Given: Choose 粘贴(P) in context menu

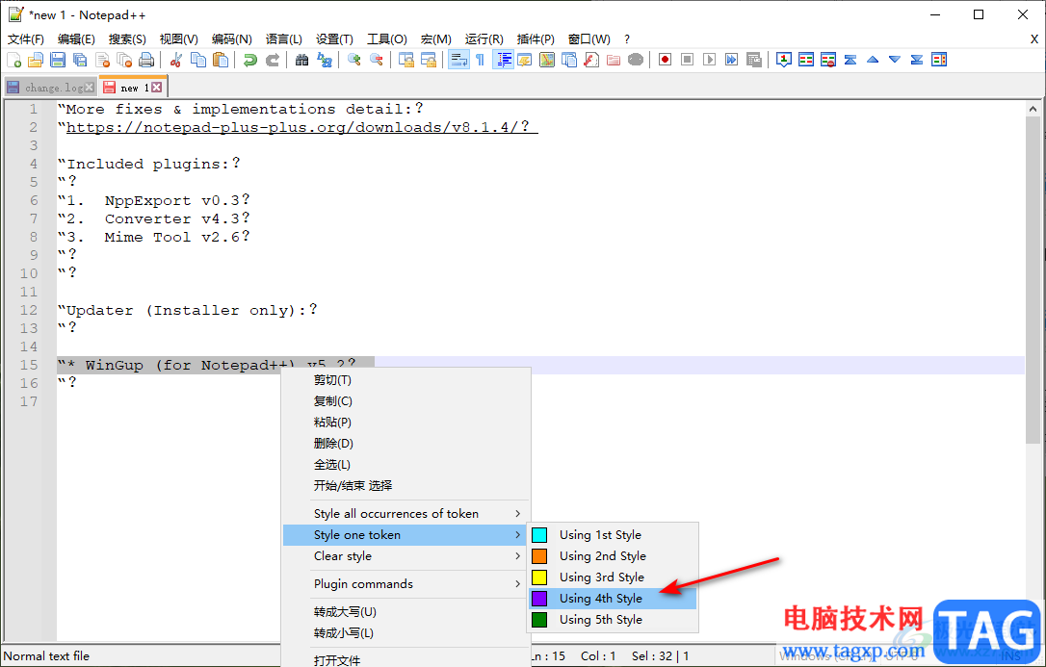Looking at the screenshot, I should 405,423.
